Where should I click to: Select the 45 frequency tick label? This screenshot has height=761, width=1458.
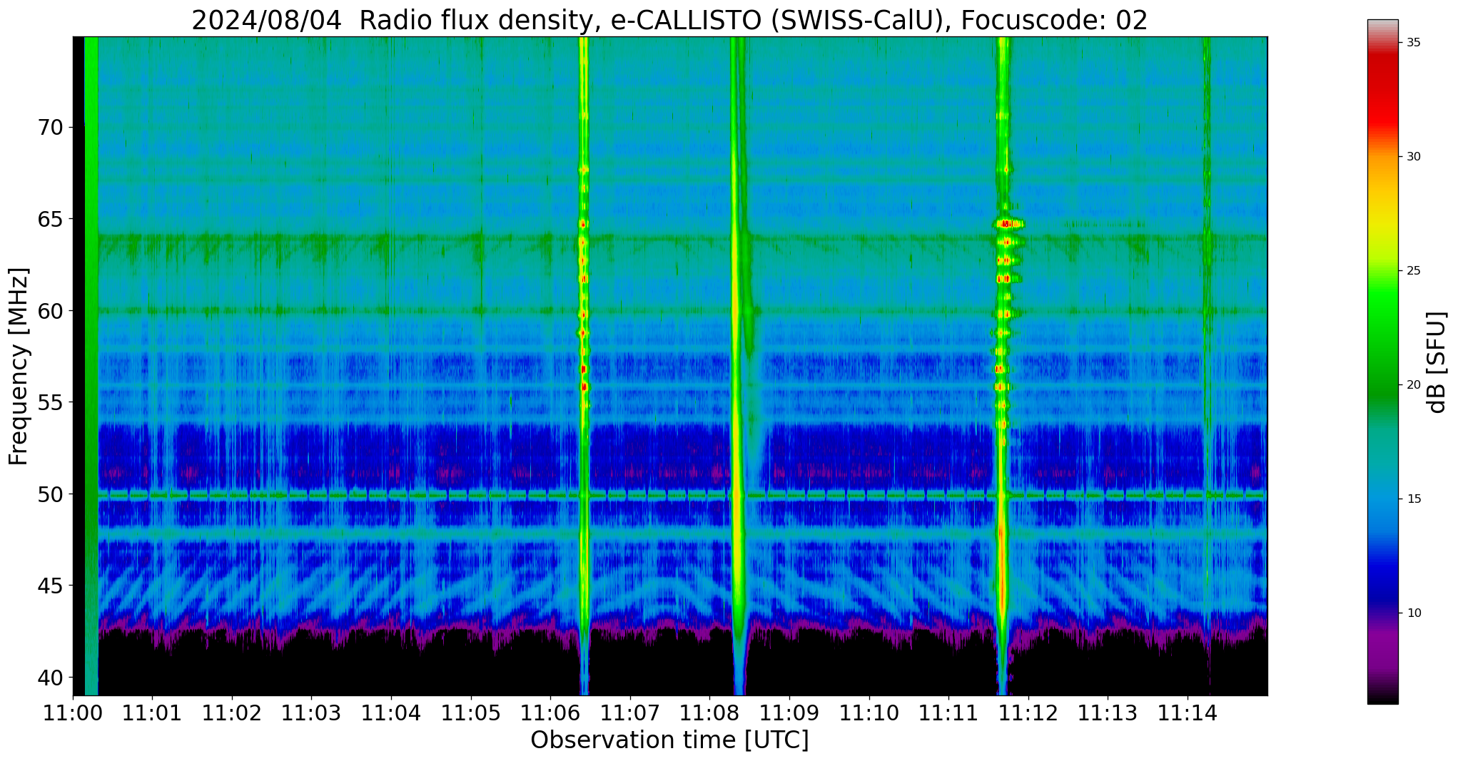(x=50, y=586)
